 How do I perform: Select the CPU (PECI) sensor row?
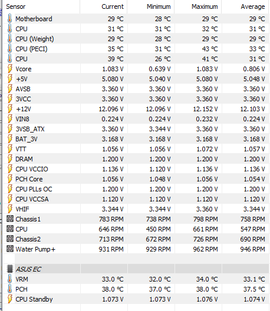[136, 48]
